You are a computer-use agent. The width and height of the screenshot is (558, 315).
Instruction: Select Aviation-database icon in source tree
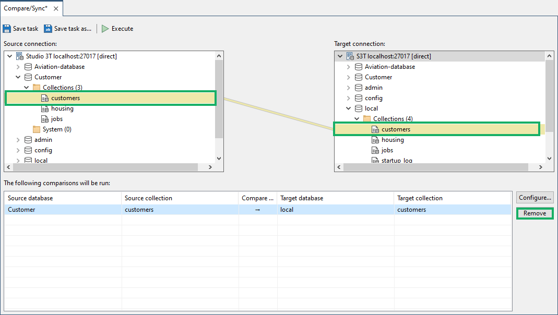point(28,67)
